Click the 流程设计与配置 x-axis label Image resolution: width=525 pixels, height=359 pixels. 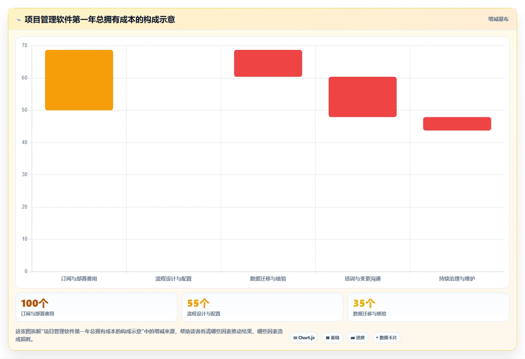(173, 279)
